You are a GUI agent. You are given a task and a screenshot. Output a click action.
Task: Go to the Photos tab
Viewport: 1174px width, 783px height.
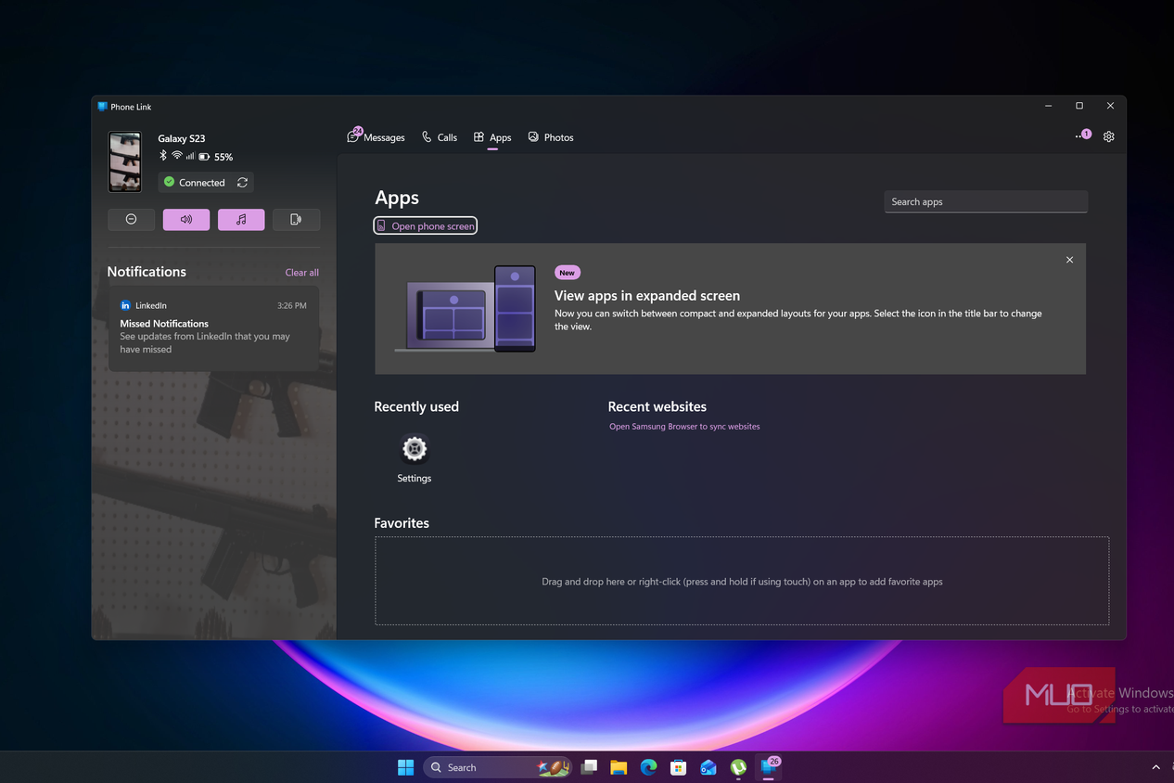tap(551, 137)
